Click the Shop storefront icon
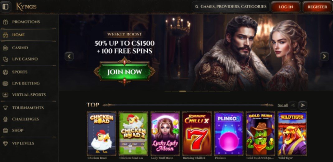 (5, 130)
